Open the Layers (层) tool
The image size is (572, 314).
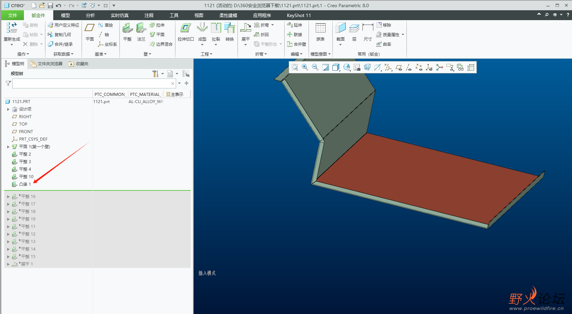pyautogui.click(x=354, y=32)
